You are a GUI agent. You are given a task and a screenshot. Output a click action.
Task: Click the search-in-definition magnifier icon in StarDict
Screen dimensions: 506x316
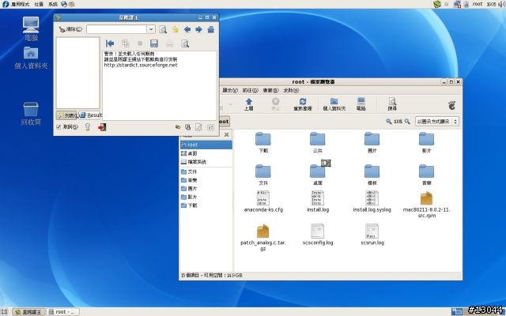coord(185,44)
